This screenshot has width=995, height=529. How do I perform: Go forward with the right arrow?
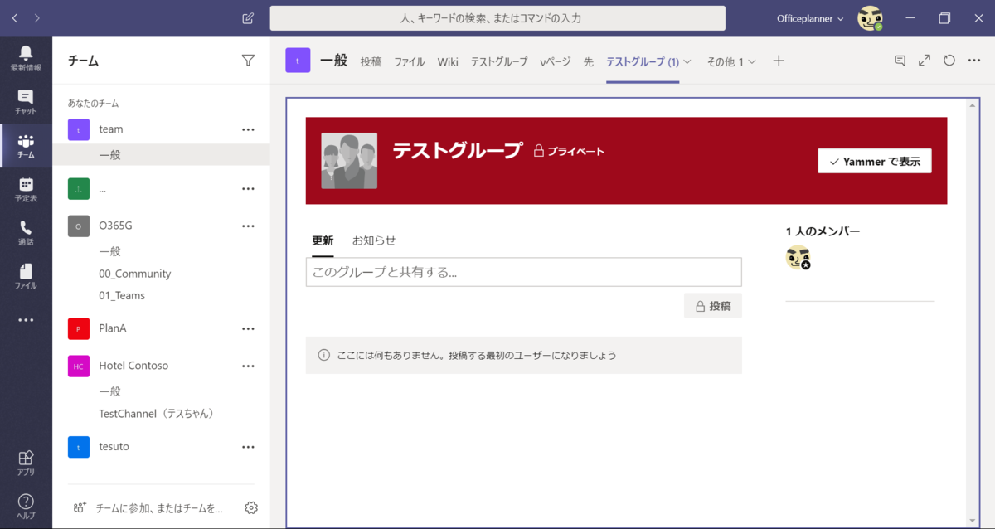(37, 18)
